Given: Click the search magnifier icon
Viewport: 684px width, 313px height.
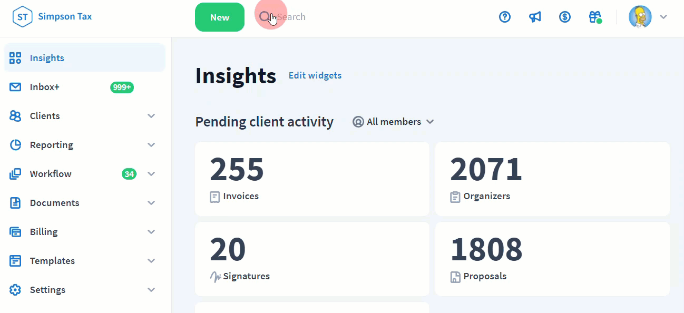Looking at the screenshot, I should (265, 17).
